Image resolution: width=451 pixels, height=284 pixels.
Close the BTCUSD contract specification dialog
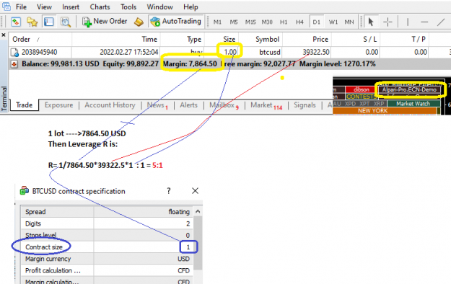coord(195,191)
